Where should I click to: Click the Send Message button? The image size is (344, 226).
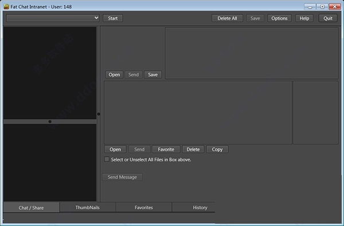pyautogui.click(x=122, y=177)
